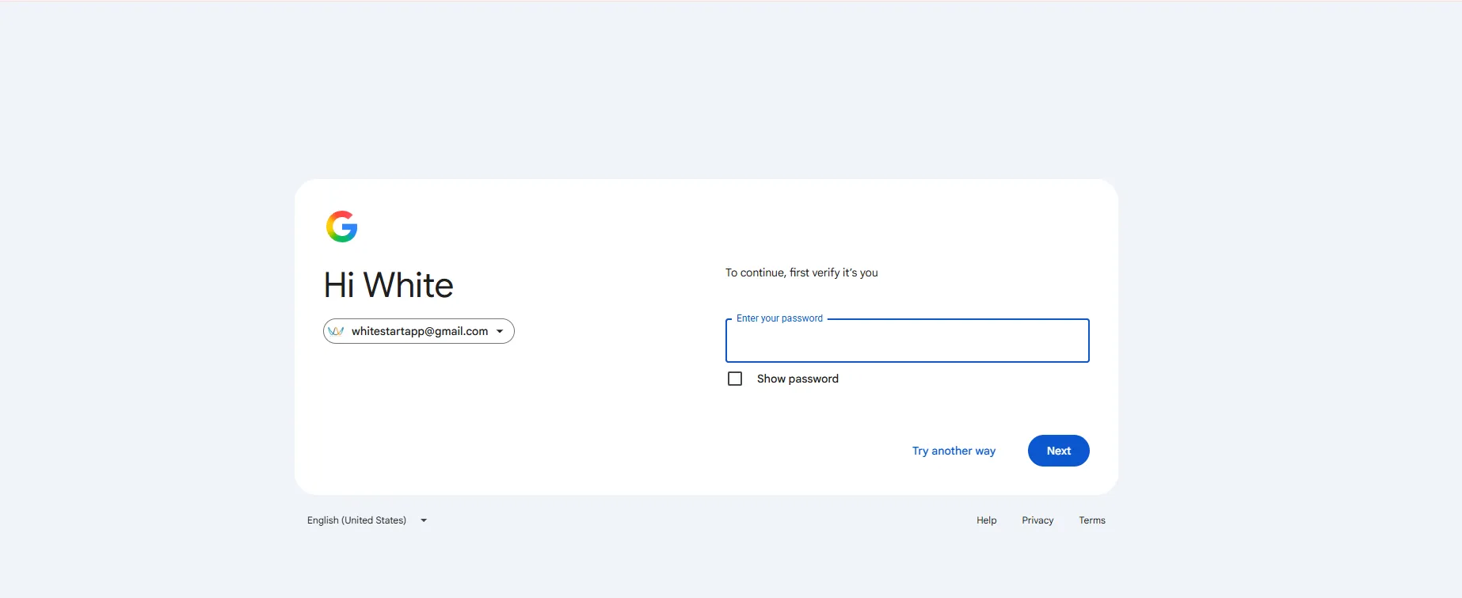Viewport: 1462px width, 598px height.
Task: Enable the Show password checkbox
Action: coord(735,379)
